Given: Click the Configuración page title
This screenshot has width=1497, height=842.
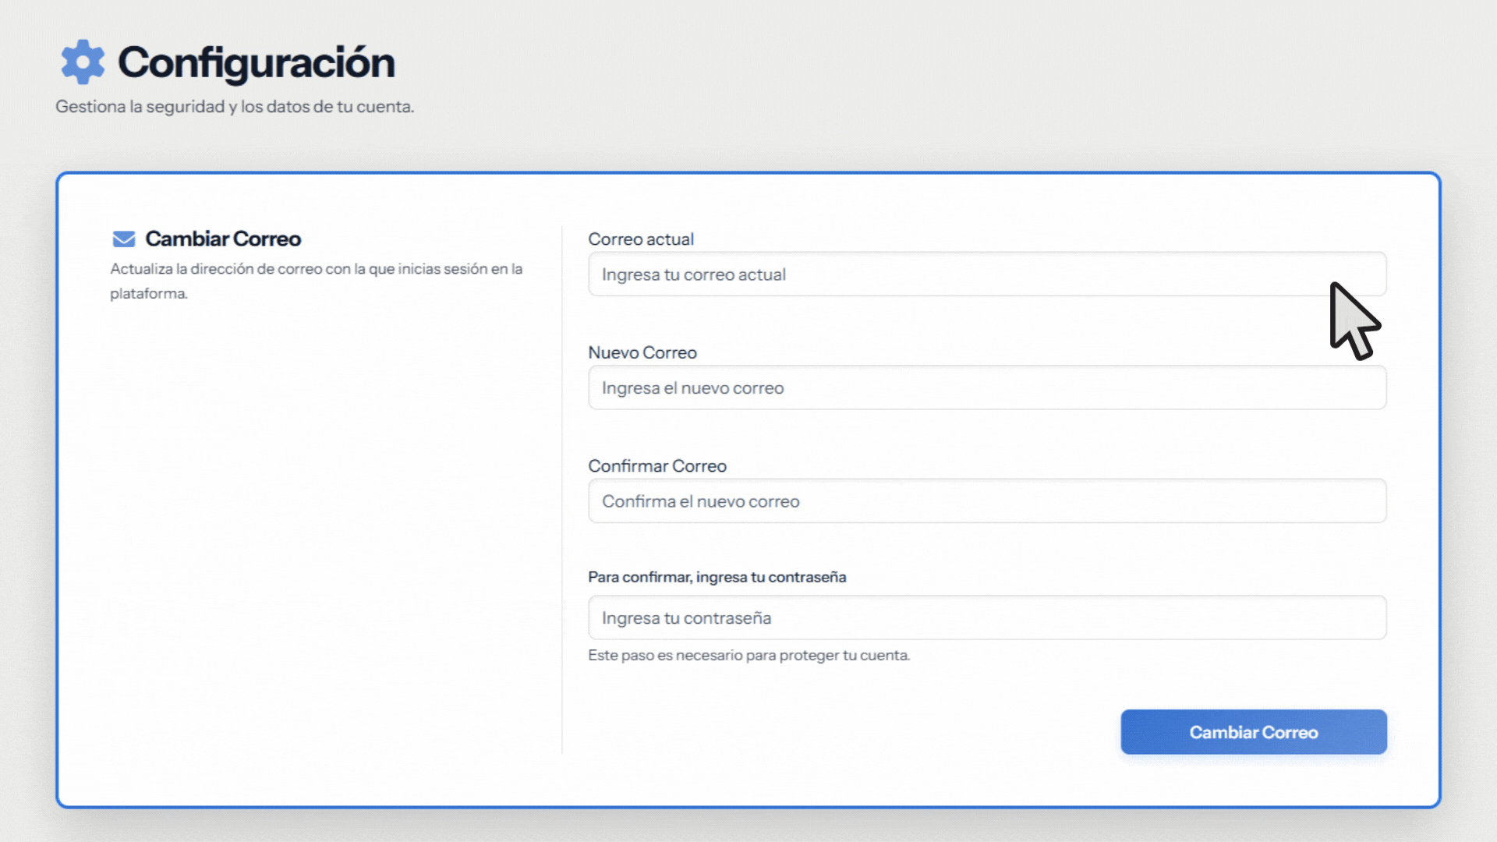Looking at the screenshot, I should (x=256, y=62).
